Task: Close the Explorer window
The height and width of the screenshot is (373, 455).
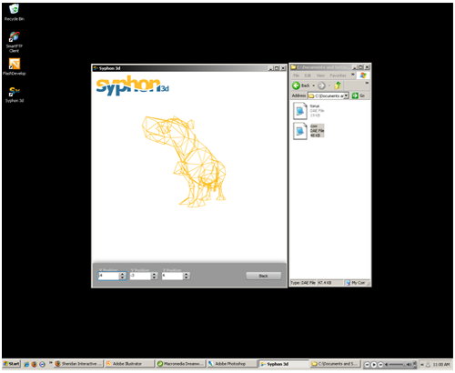Action: [367, 67]
